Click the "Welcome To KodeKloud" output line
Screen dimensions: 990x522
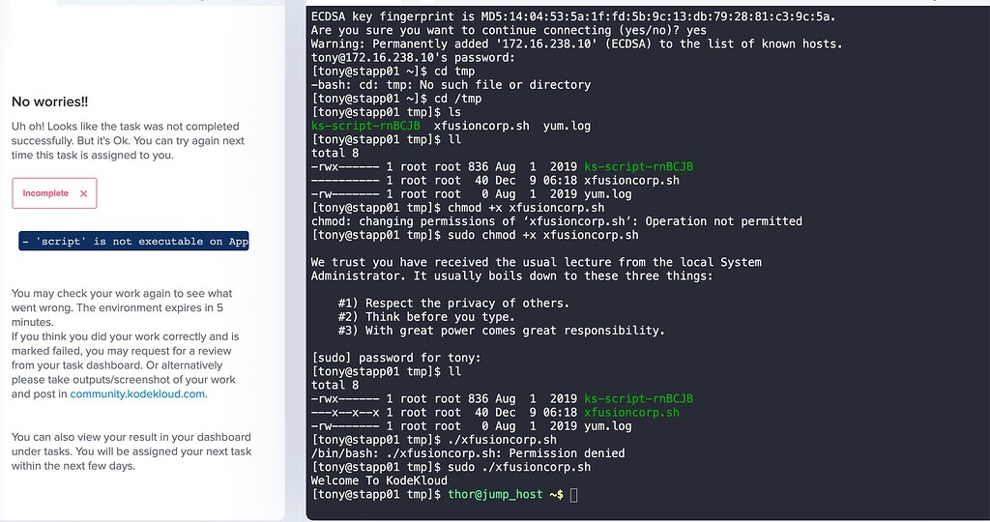379,480
